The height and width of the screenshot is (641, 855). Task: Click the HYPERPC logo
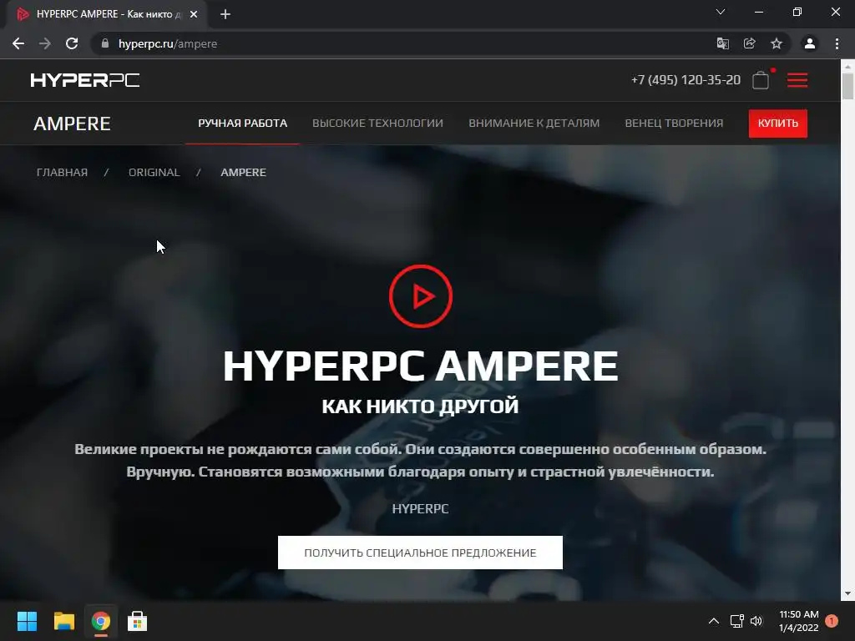[x=85, y=80]
